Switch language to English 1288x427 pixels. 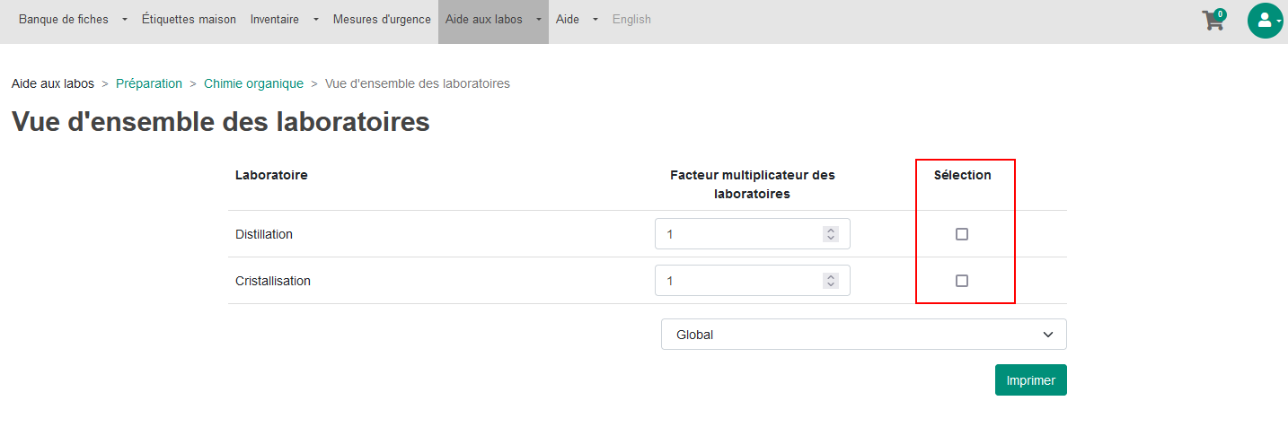(631, 20)
